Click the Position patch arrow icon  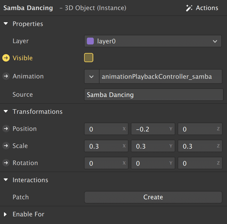pos(6,129)
